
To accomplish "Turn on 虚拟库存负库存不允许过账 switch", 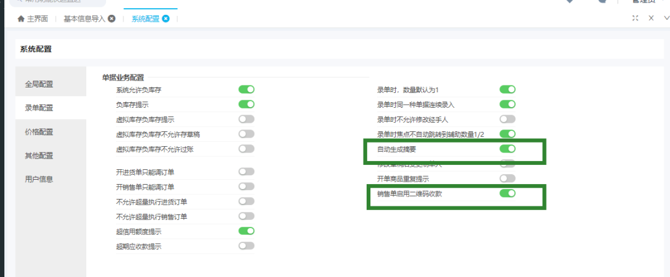I will point(246,149).
